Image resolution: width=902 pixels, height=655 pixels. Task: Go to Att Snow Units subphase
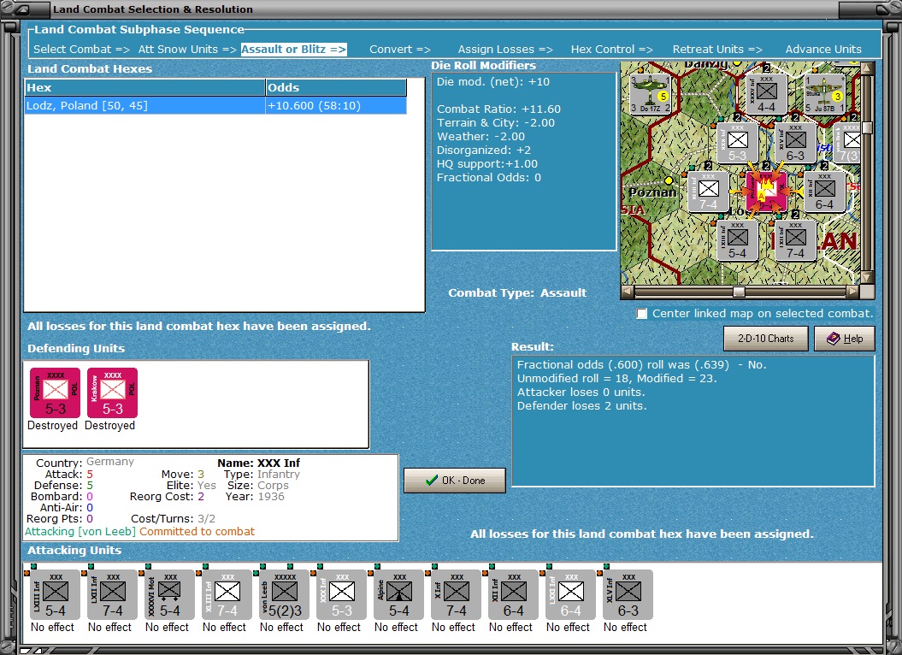click(x=187, y=50)
